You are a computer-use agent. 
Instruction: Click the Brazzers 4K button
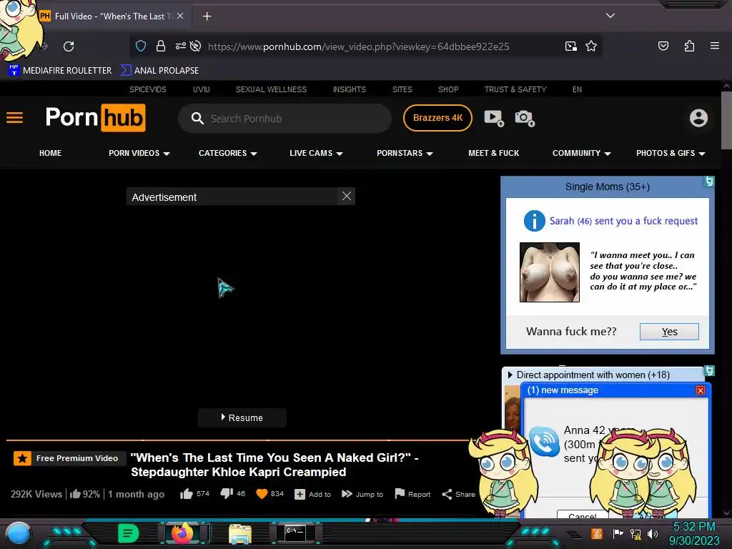pos(437,118)
